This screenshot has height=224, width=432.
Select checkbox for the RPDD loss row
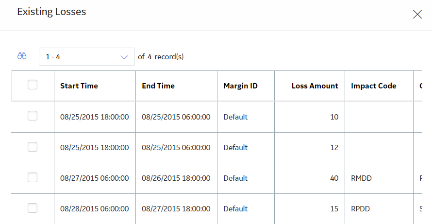click(33, 208)
